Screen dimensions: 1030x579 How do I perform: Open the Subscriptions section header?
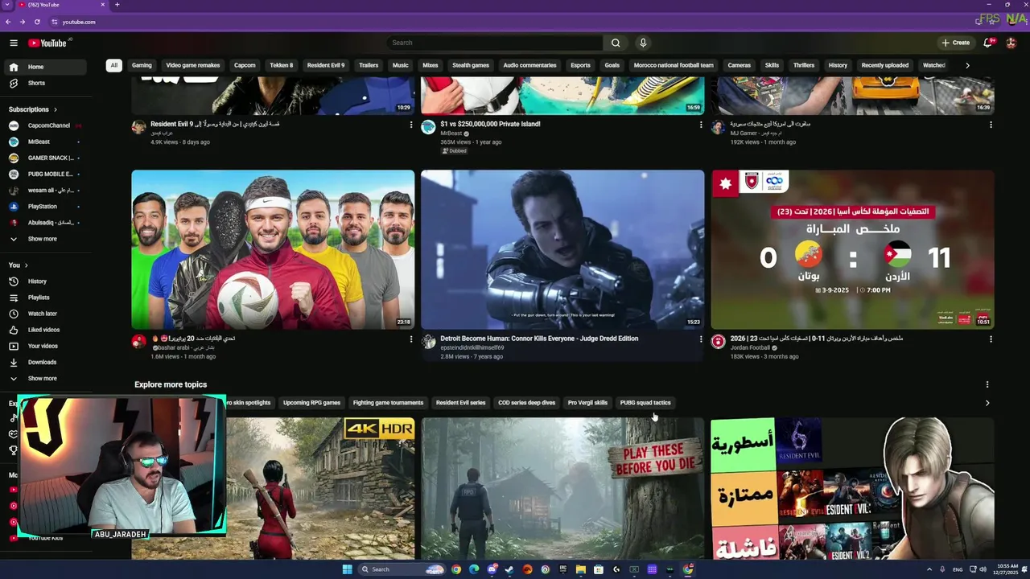(x=33, y=109)
